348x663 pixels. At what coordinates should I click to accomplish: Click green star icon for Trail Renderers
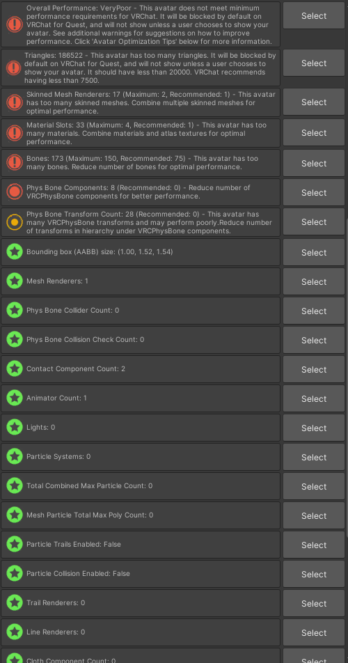15,603
